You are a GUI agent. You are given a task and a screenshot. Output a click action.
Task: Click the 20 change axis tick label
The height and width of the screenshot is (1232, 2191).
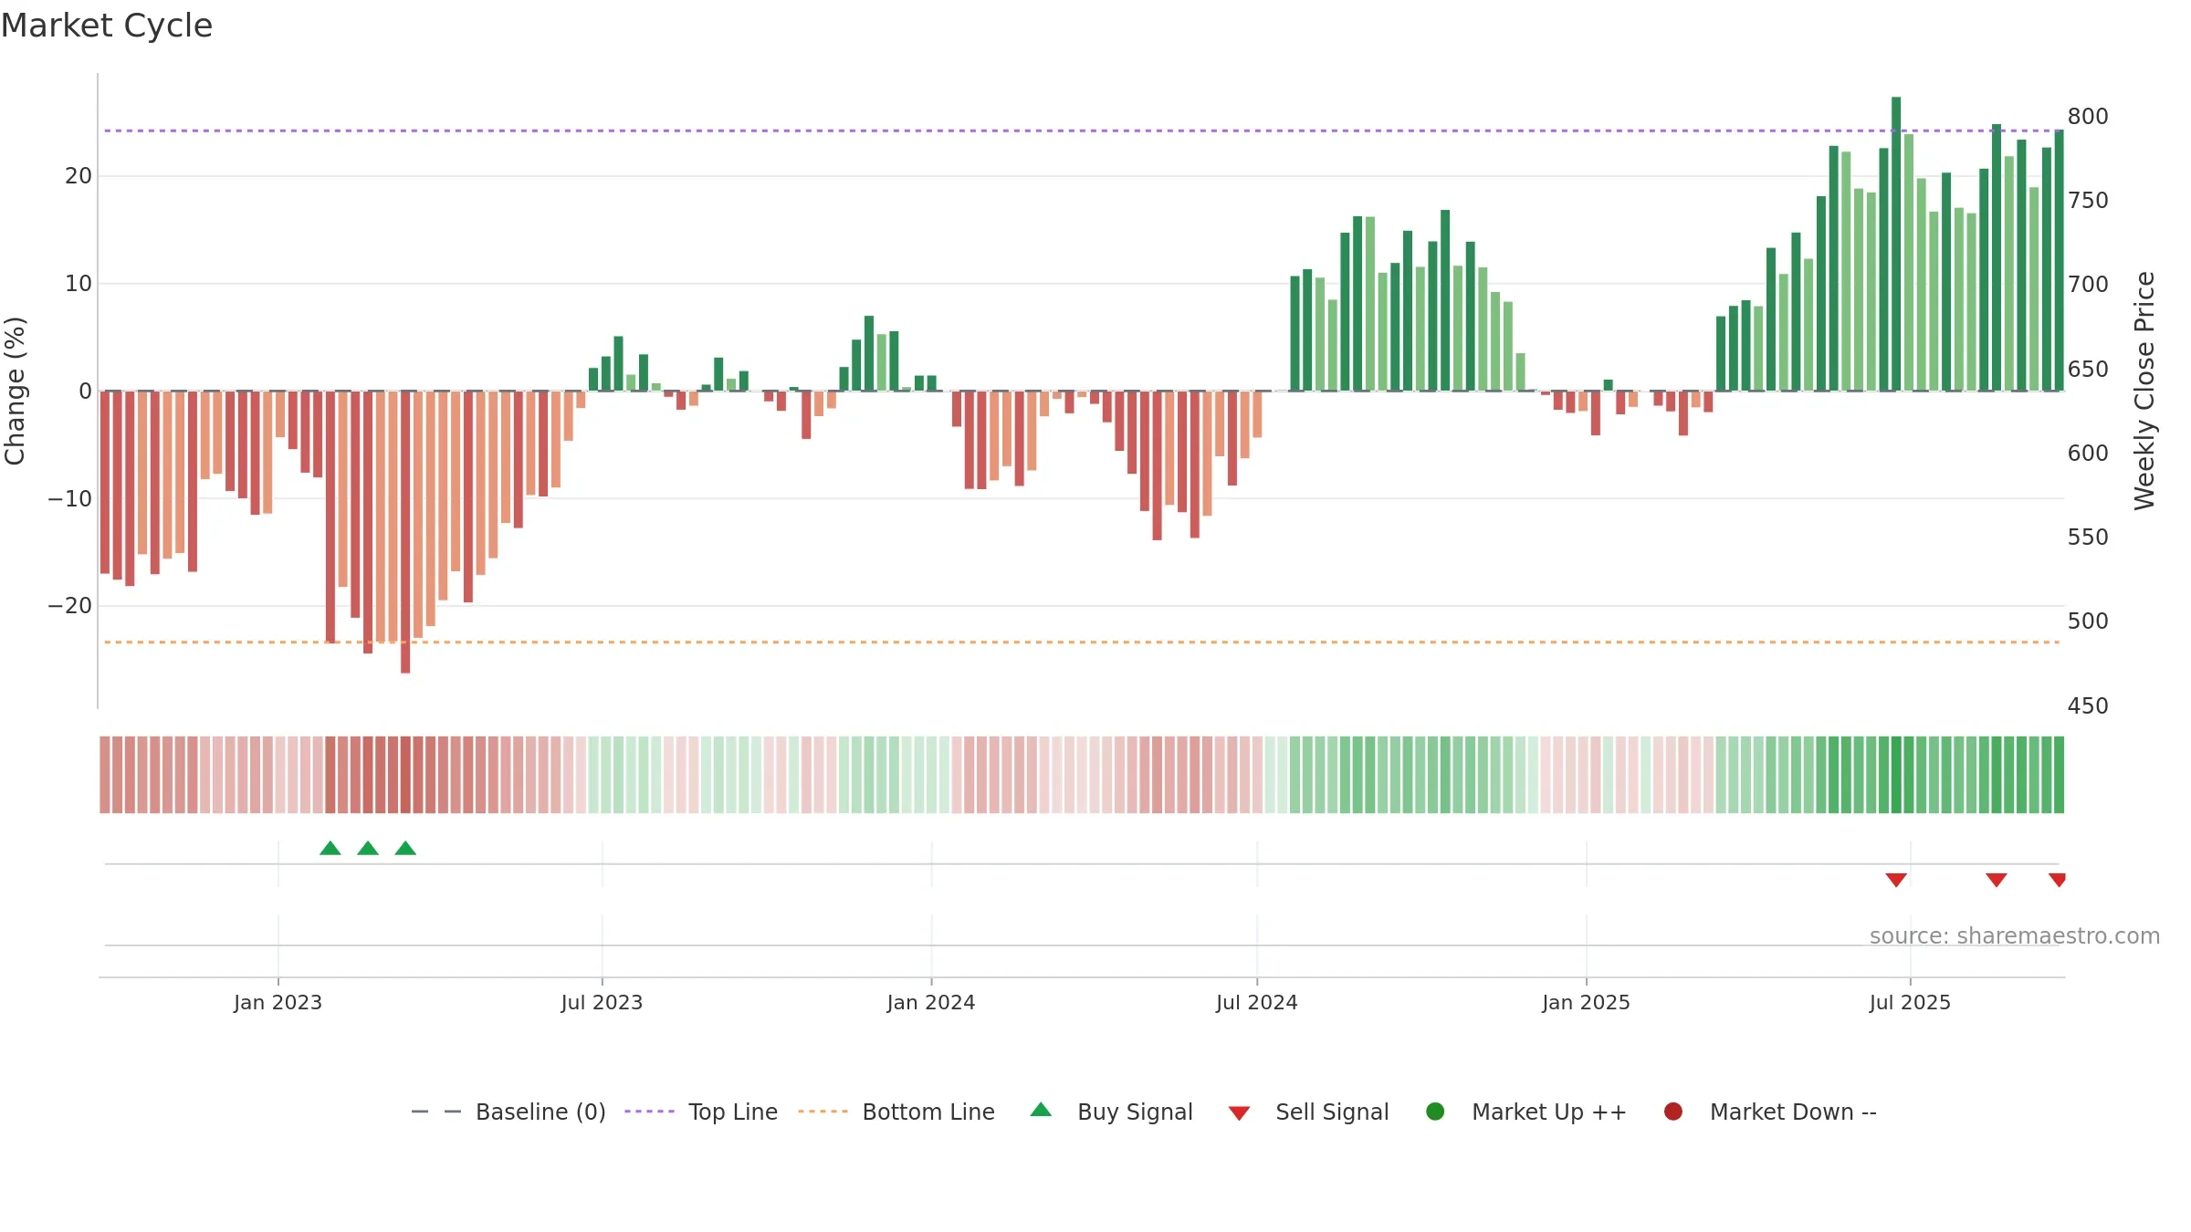79,175
